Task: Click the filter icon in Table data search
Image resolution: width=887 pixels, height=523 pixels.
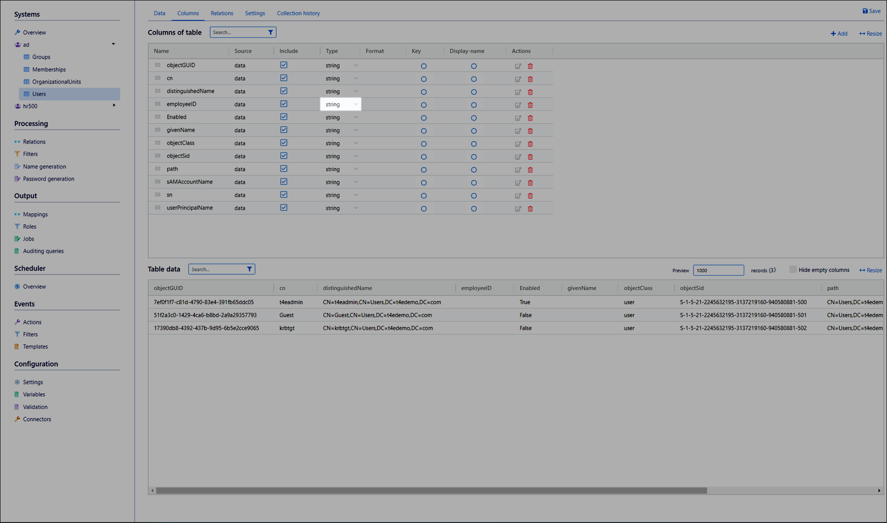Action: point(249,269)
